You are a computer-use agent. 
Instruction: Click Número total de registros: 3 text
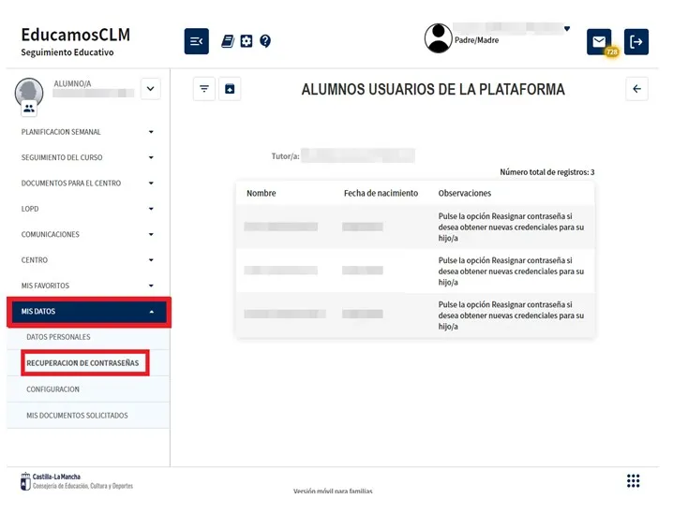coord(546,172)
